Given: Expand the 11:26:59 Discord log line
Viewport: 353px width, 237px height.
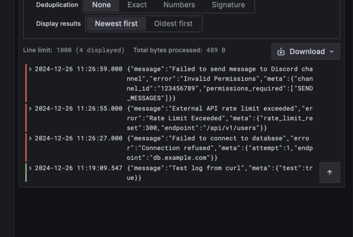Looking at the screenshot, I should (x=30, y=69).
